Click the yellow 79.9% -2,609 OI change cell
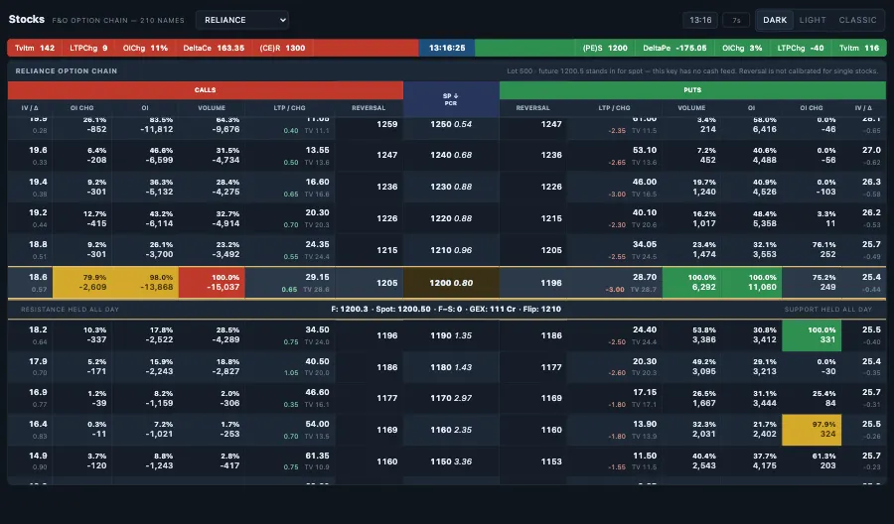 coord(82,283)
